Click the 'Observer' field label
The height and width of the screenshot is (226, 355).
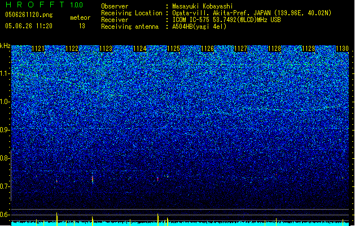(x=115, y=6)
